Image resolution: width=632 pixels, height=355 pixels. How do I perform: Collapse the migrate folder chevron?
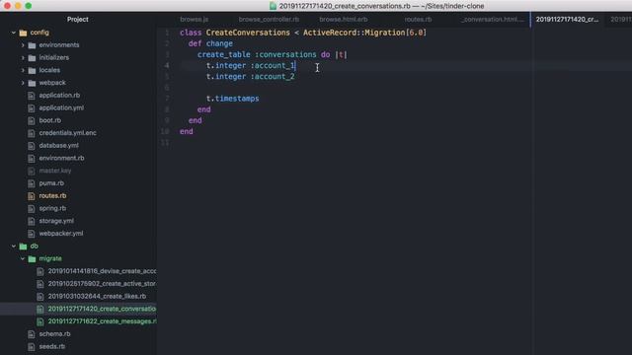tap(23, 258)
